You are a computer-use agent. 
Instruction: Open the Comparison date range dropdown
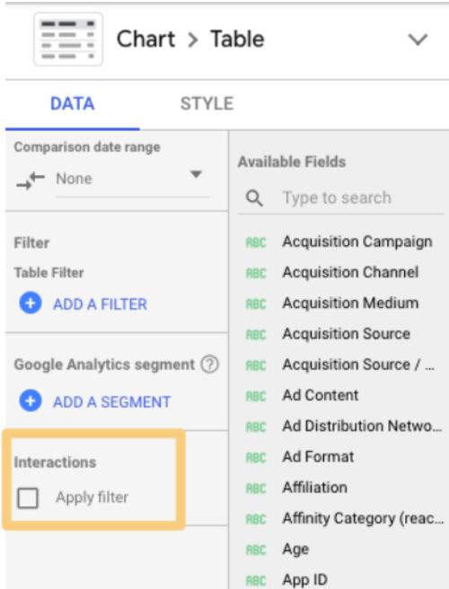[131, 180]
